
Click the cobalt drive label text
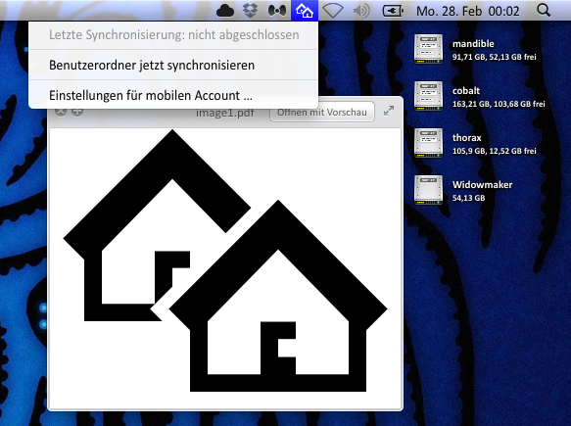coord(466,91)
